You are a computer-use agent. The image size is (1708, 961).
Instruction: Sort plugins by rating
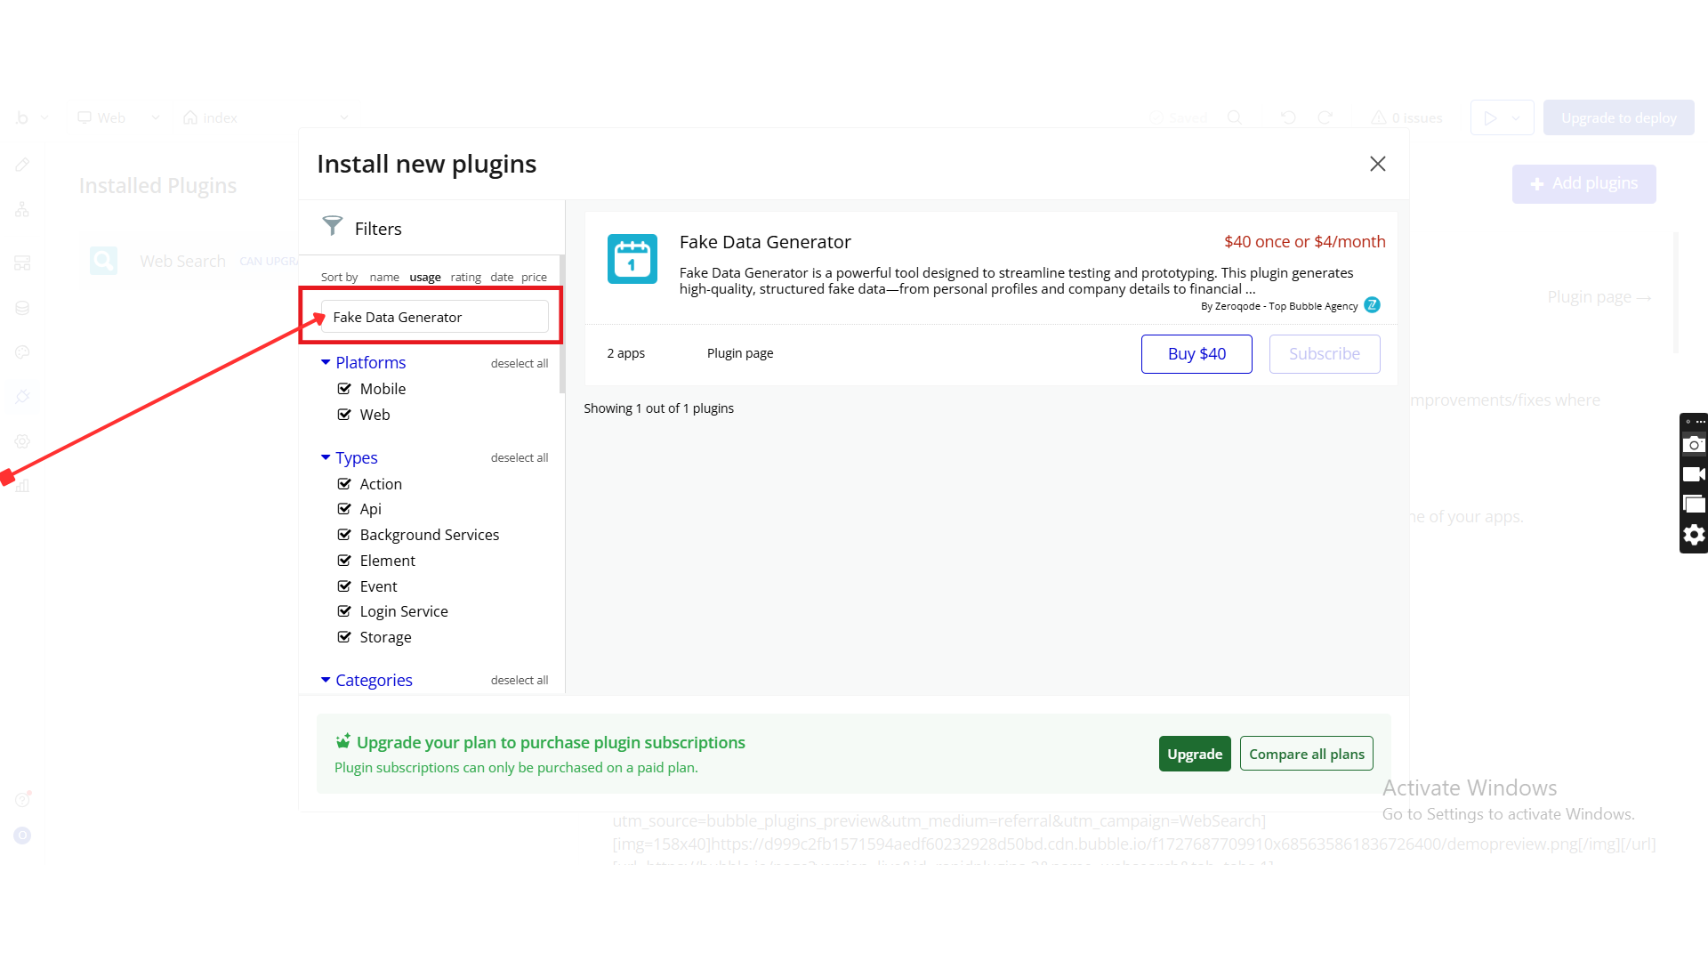click(x=465, y=278)
